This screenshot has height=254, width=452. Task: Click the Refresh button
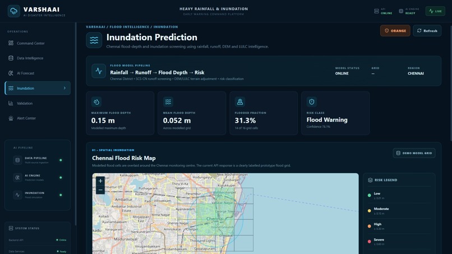click(x=427, y=31)
